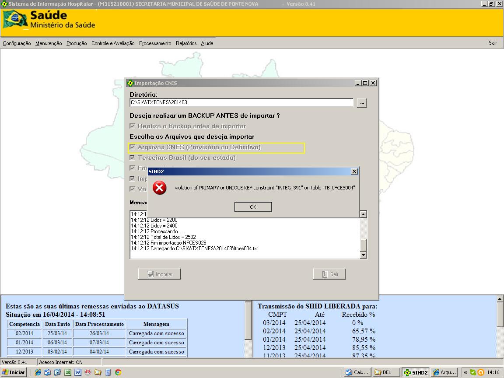
Task: Click the import log scrollbar down arrow
Action: [x=363, y=255]
